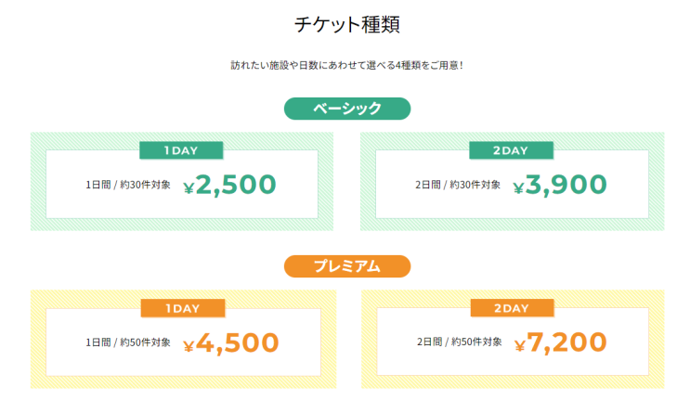The height and width of the screenshot is (400, 690).
Task: Select the green ベーシック label
Action: [346, 109]
